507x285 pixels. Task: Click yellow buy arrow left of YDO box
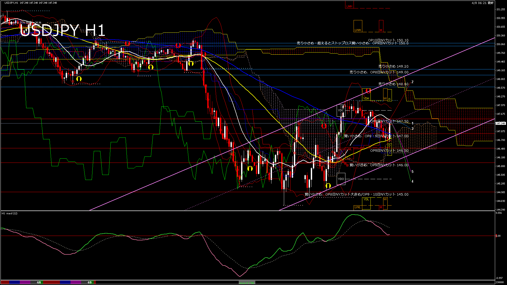click(328, 186)
